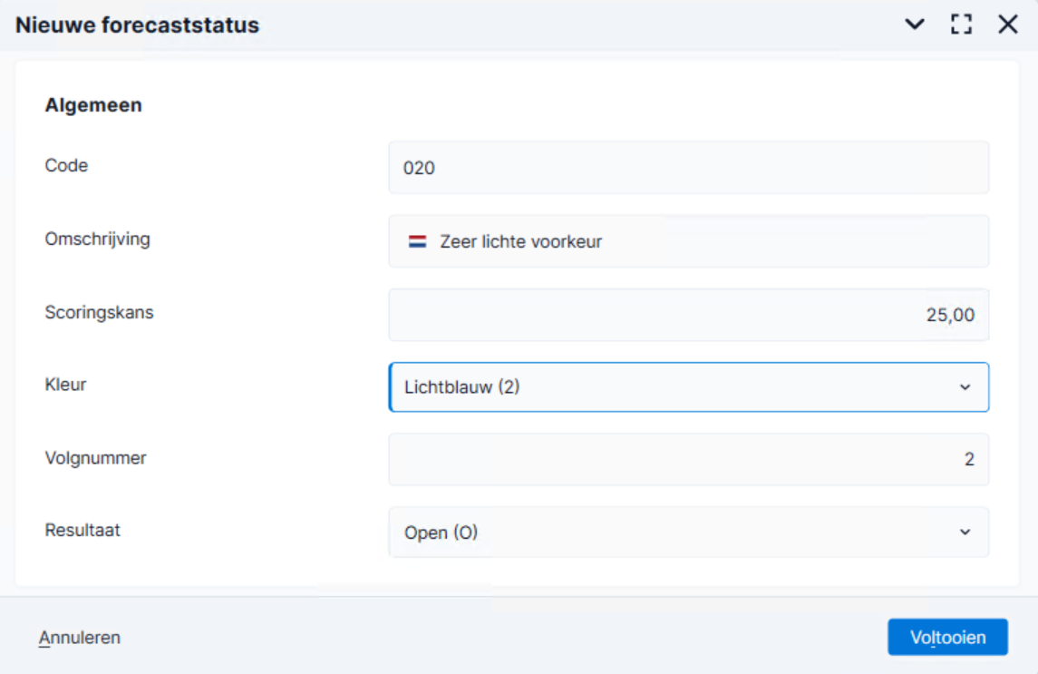The width and height of the screenshot is (1038, 674).
Task: Expand dialog to fullscreen with the bracket icon
Action: pos(961,24)
